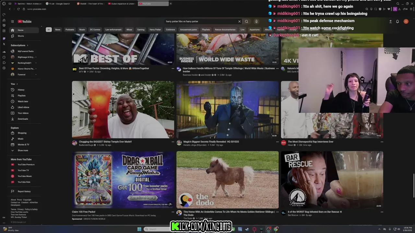The height and width of the screenshot is (233, 415).
Task: Open options menu for Tiny Horse With An Underbite video
Action: pyautogui.click(x=277, y=212)
